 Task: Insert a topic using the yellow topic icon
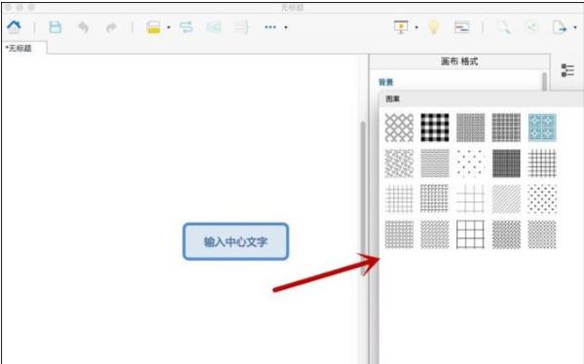pyautogui.click(x=154, y=27)
